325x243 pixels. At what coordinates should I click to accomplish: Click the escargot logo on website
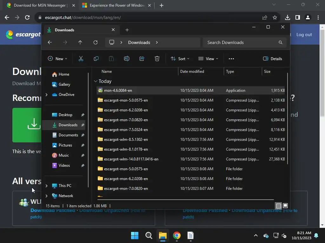[23, 34]
